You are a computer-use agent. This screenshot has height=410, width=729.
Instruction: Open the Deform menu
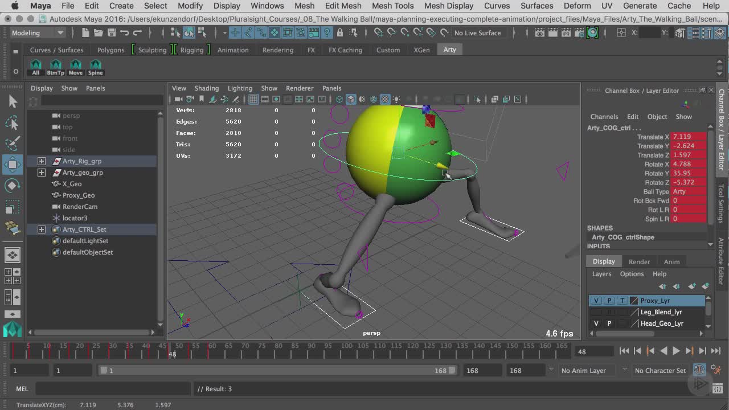coord(577,6)
